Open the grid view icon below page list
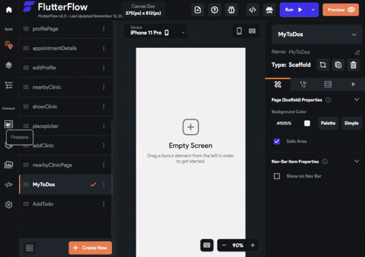This screenshot has height=257, width=365. [29, 248]
